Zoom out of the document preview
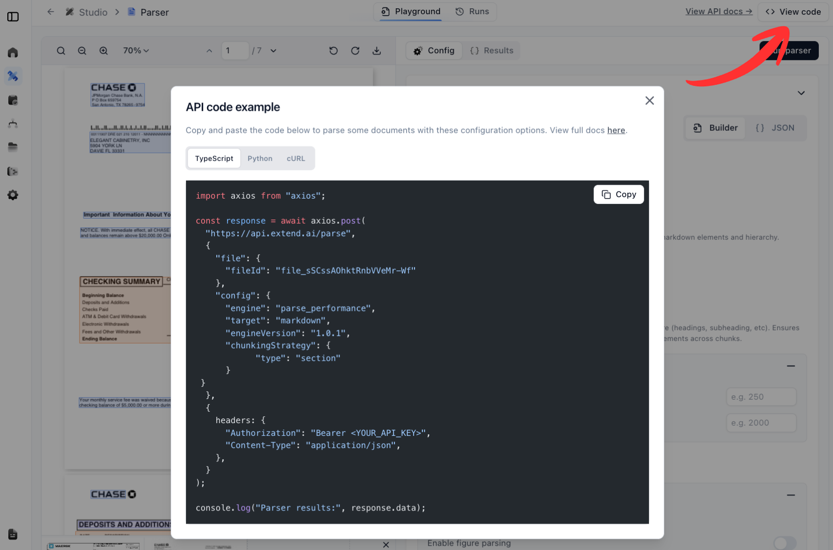 (82, 50)
